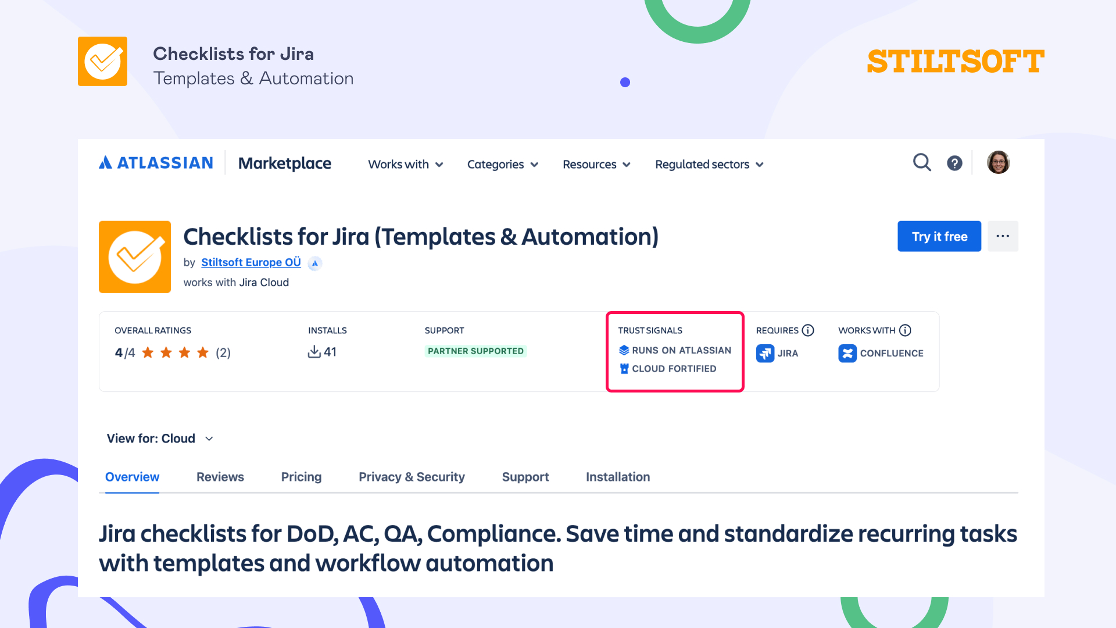Open the three-dot more actions menu
The image size is (1116, 628).
1003,236
